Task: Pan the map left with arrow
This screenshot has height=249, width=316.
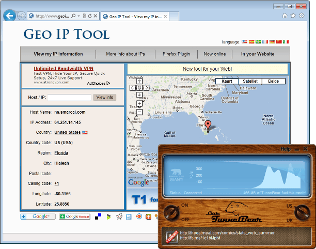Action: pyautogui.click(x=132, y=88)
